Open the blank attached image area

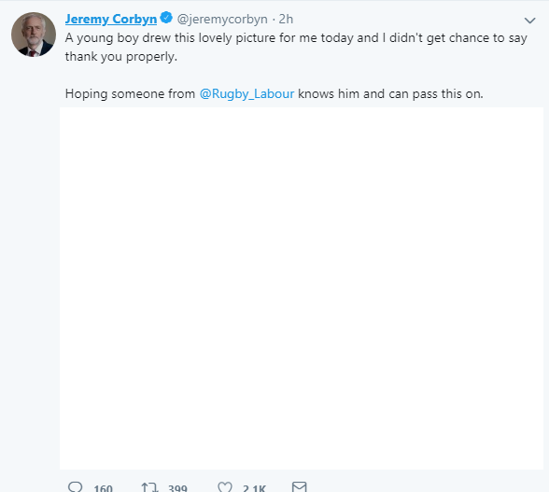click(302, 288)
